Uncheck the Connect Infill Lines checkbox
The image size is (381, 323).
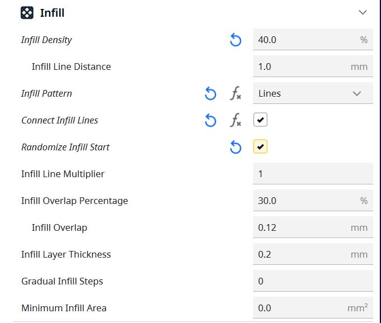coord(260,120)
